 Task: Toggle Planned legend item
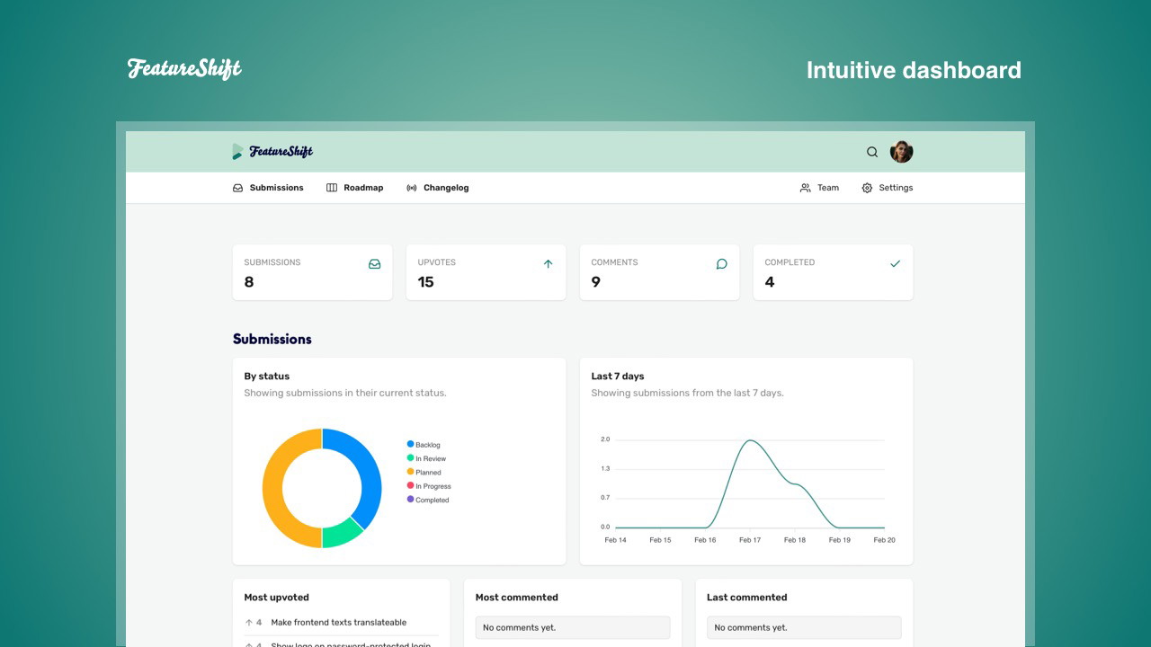(428, 473)
